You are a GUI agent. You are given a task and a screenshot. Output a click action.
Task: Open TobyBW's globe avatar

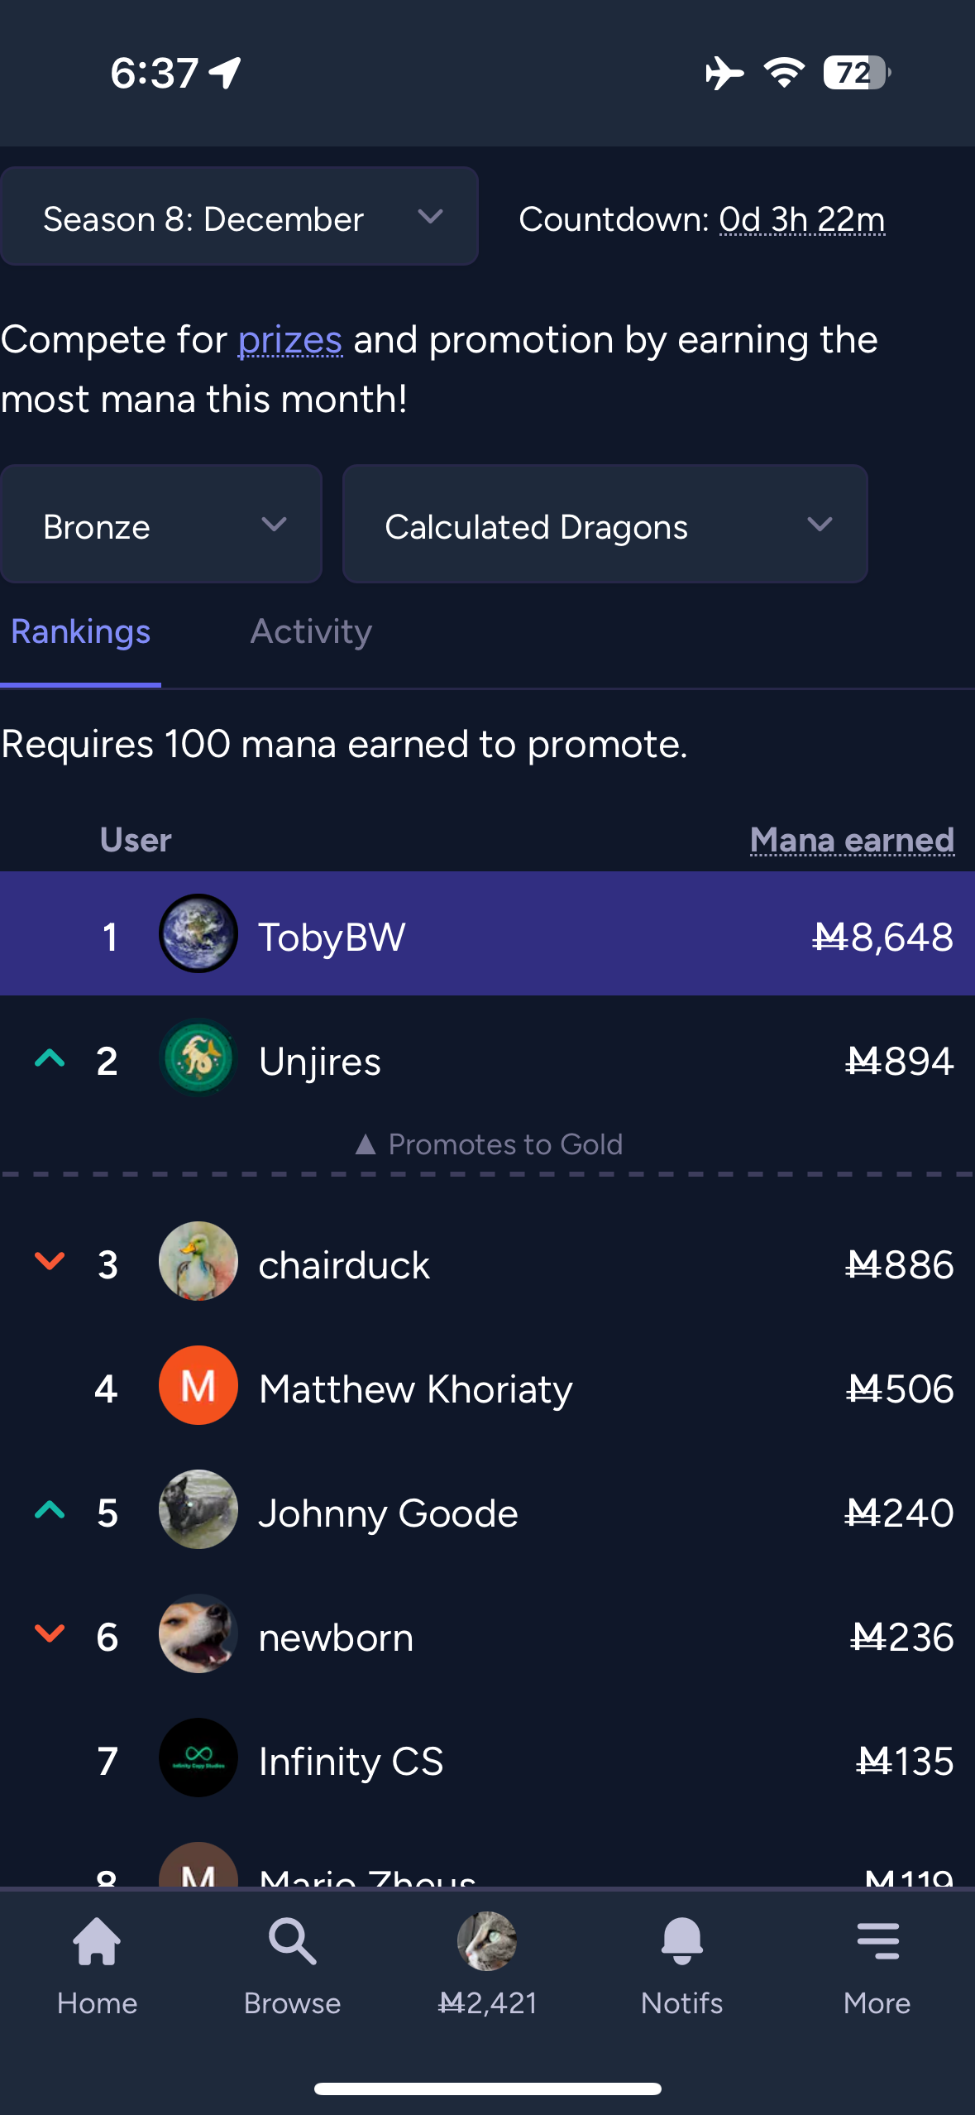(198, 933)
